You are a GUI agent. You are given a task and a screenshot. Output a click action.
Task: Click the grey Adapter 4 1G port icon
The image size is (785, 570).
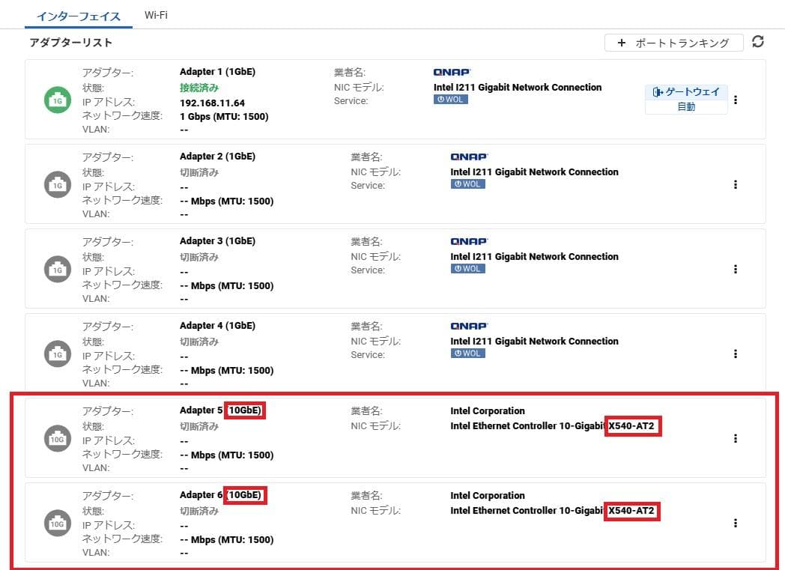(x=58, y=354)
